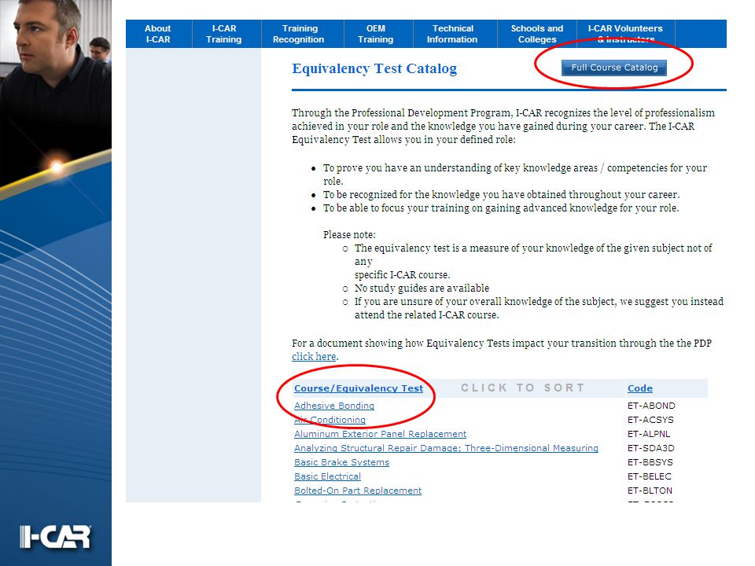Click the 'No study guides are available' note

422,289
